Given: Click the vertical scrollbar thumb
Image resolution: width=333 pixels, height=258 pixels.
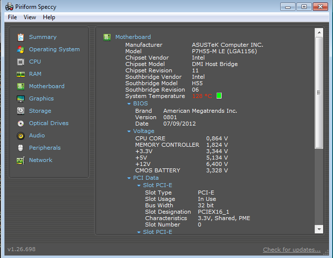Looking at the screenshot, I should coord(319,93).
